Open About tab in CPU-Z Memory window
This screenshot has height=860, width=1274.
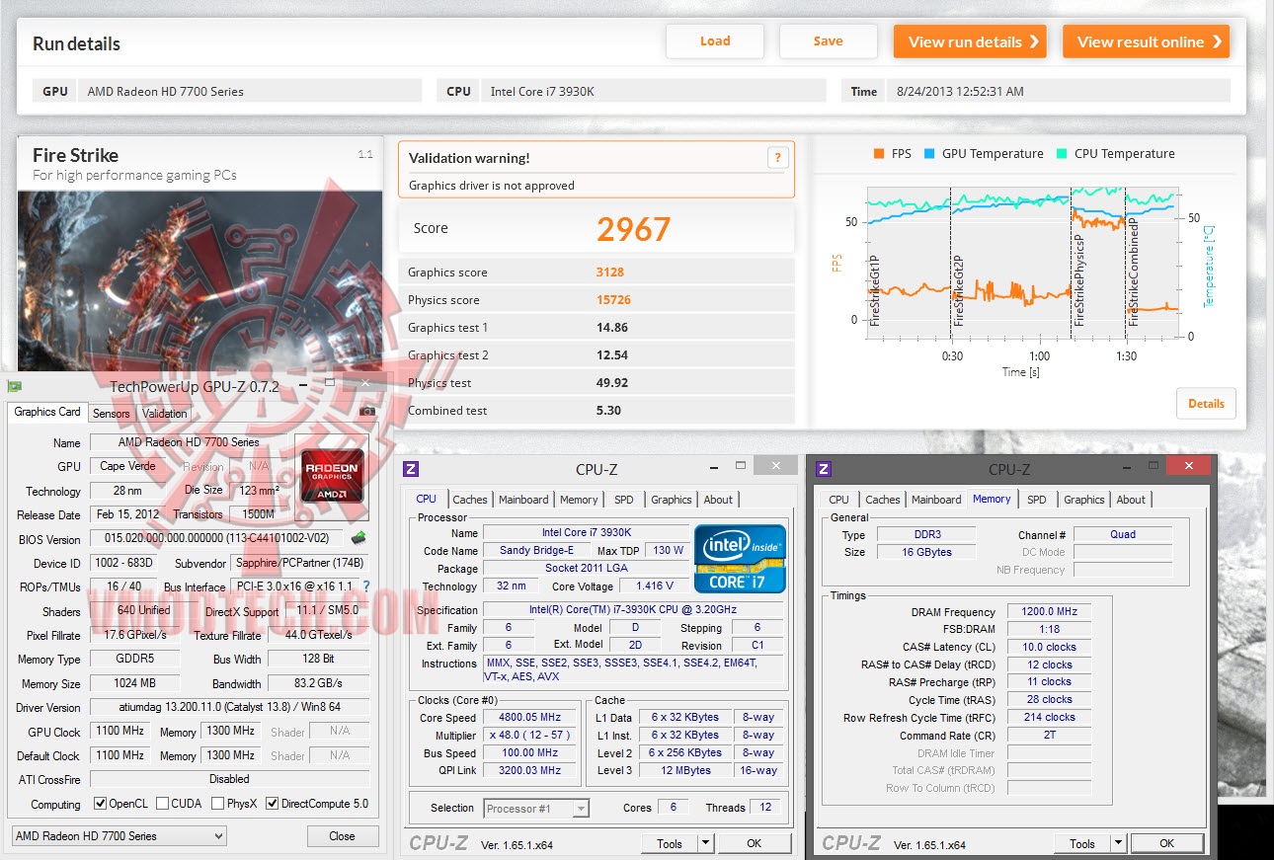(x=1131, y=500)
